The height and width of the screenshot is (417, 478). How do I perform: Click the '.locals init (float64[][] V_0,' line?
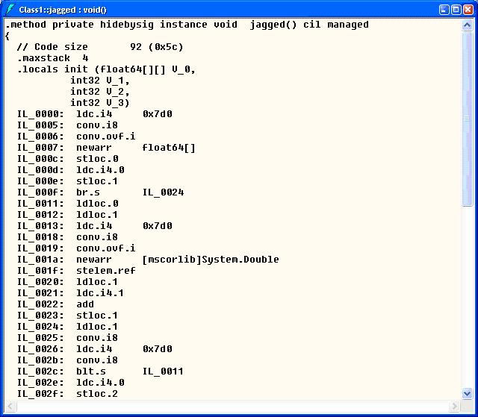pos(106,69)
